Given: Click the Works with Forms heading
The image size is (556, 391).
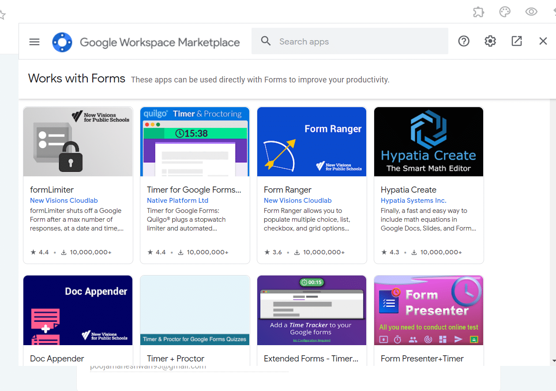Looking at the screenshot, I should [x=77, y=78].
